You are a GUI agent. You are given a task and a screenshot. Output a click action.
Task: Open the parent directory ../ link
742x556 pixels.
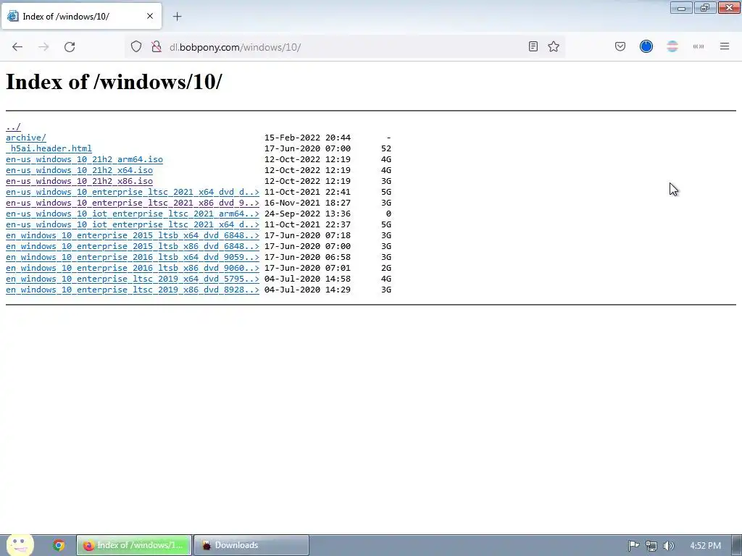pos(13,127)
